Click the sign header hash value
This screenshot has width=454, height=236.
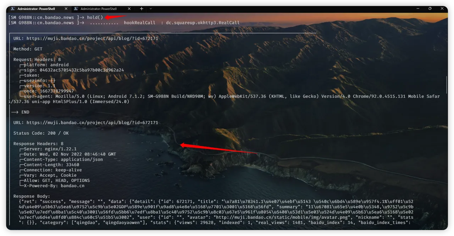click(x=82, y=70)
